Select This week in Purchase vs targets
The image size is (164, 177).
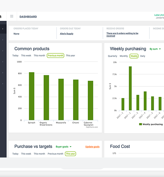coord(26,154)
